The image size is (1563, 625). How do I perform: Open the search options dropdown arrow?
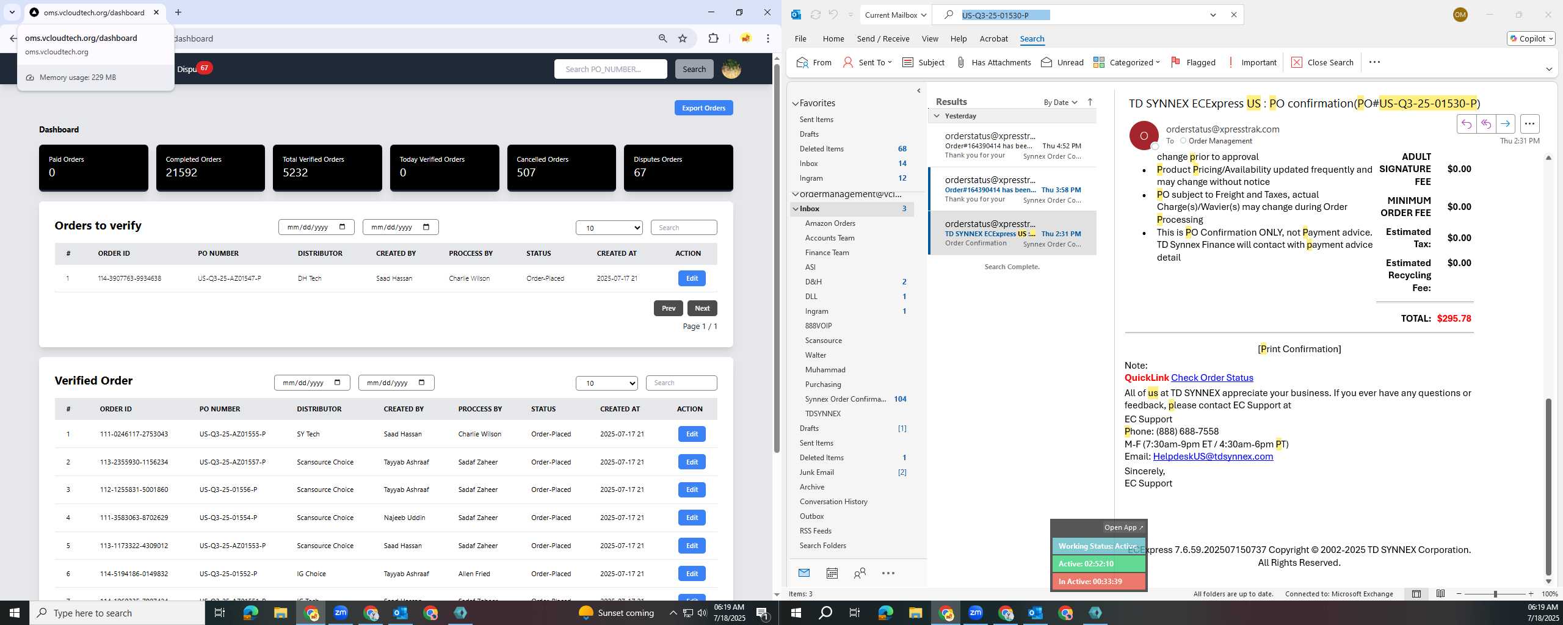pos(1213,15)
